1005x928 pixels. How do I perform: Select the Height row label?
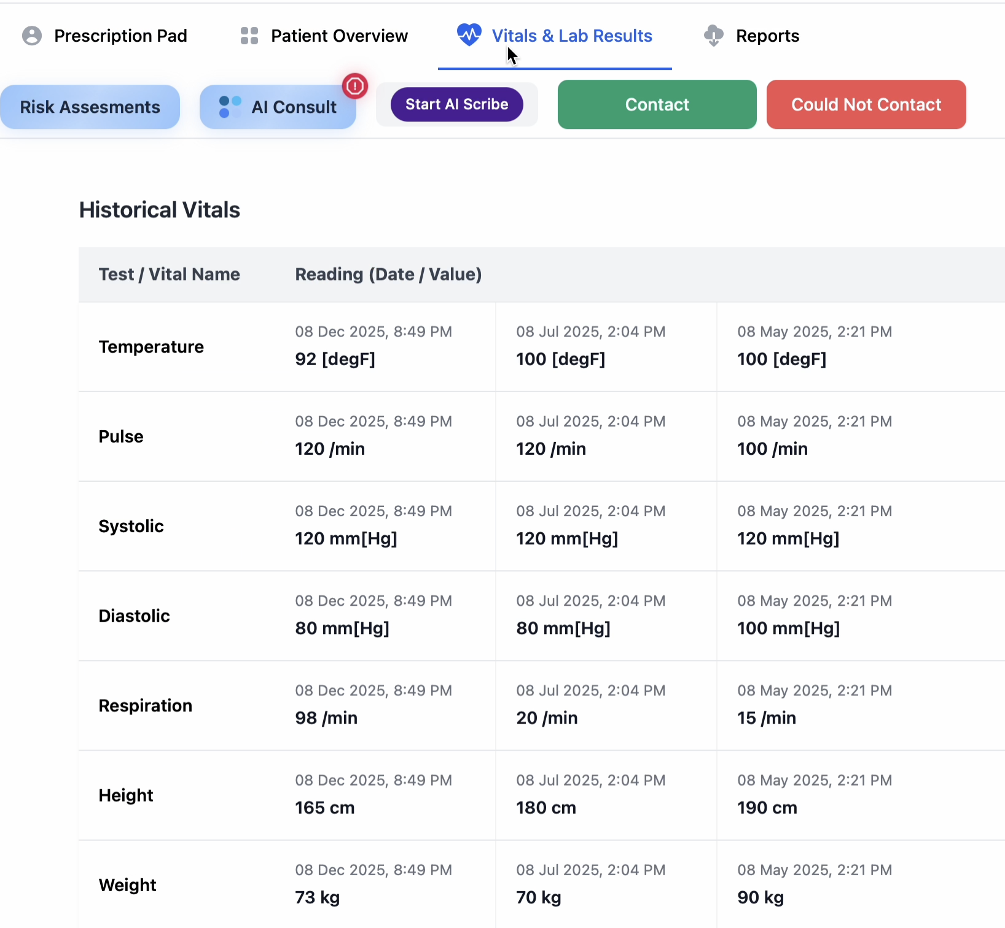(126, 795)
